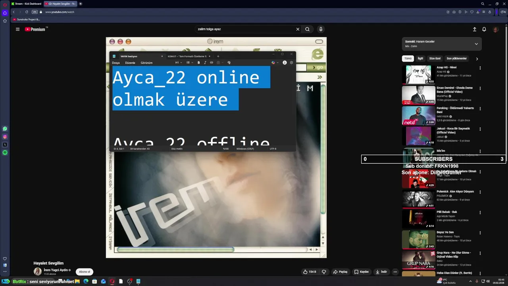The width and height of the screenshot is (508, 286).
Task: Go to YouTube Premium home logo
Action: tap(36, 29)
